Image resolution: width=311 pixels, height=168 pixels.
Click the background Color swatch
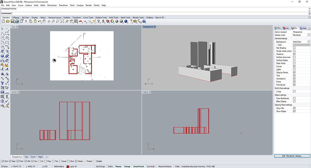point(301,45)
